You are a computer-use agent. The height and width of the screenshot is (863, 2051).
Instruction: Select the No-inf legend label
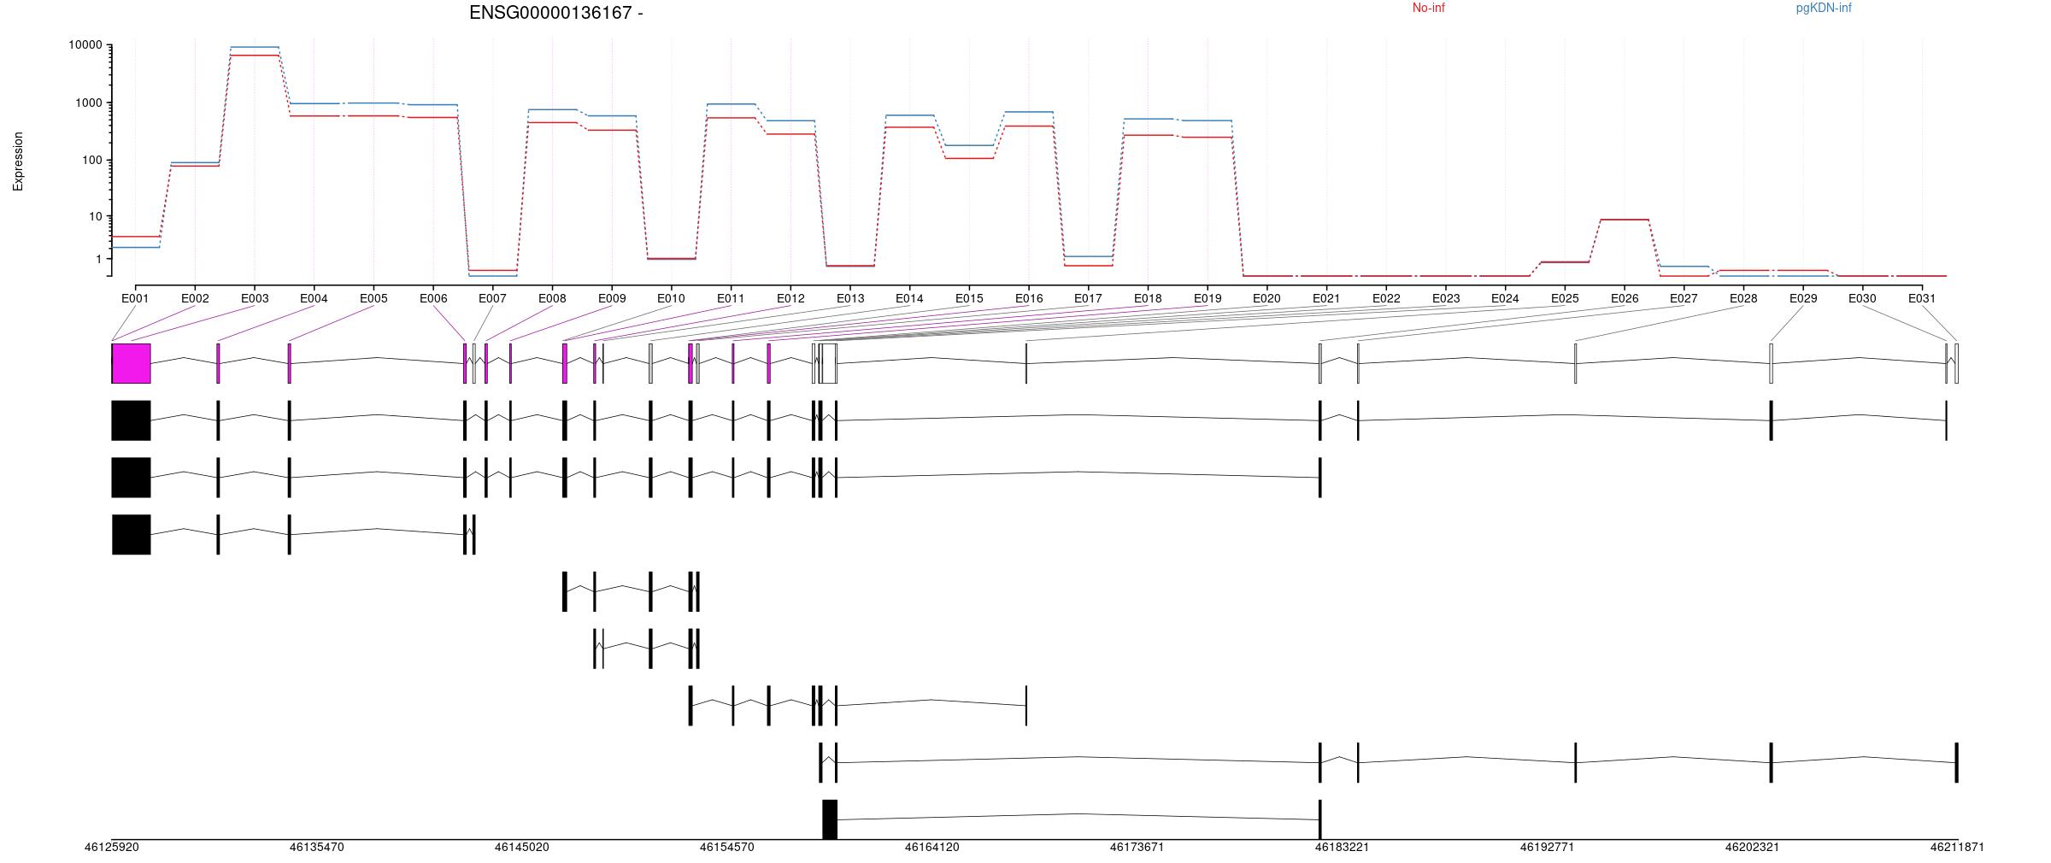click(1428, 8)
